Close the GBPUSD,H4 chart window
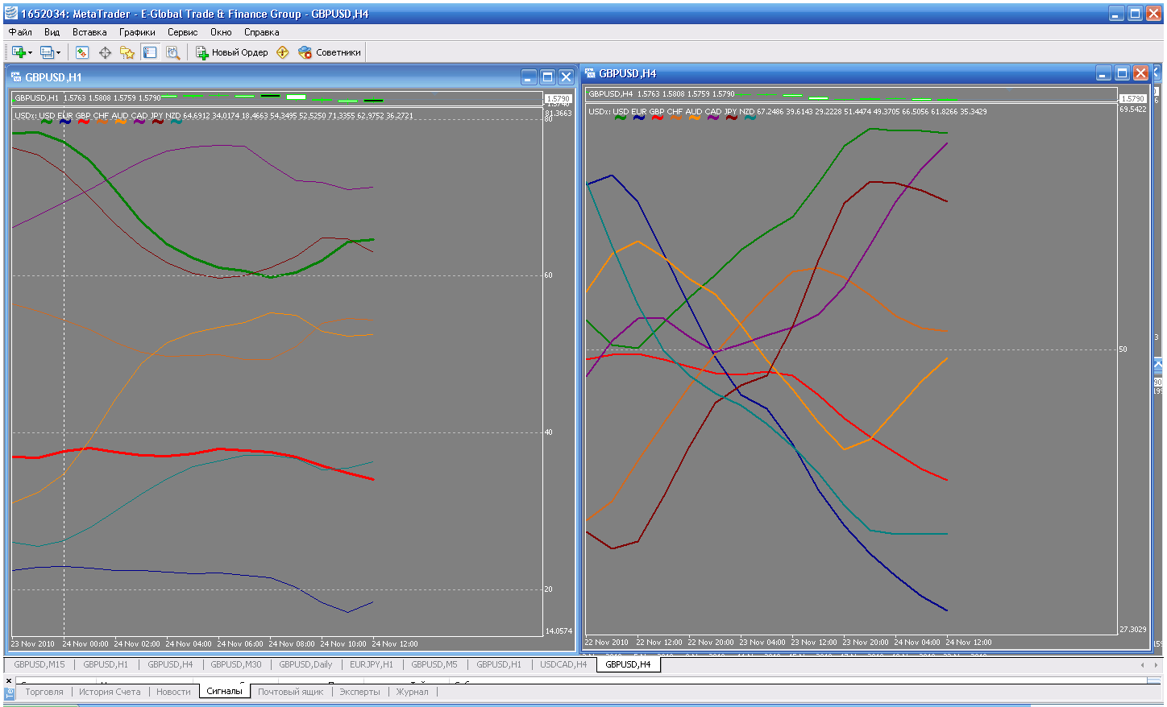 (1140, 73)
